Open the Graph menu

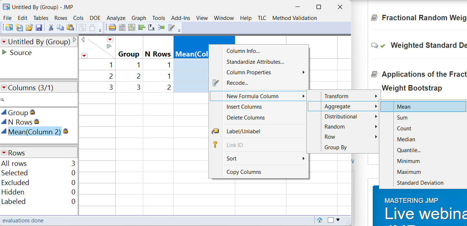(139, 18)
